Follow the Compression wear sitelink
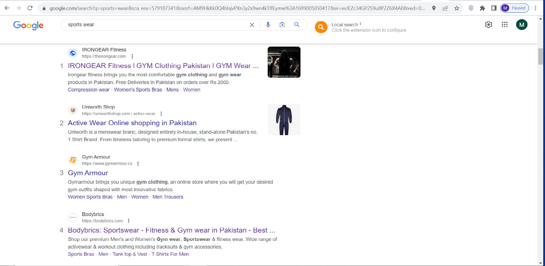 (89, 90)
